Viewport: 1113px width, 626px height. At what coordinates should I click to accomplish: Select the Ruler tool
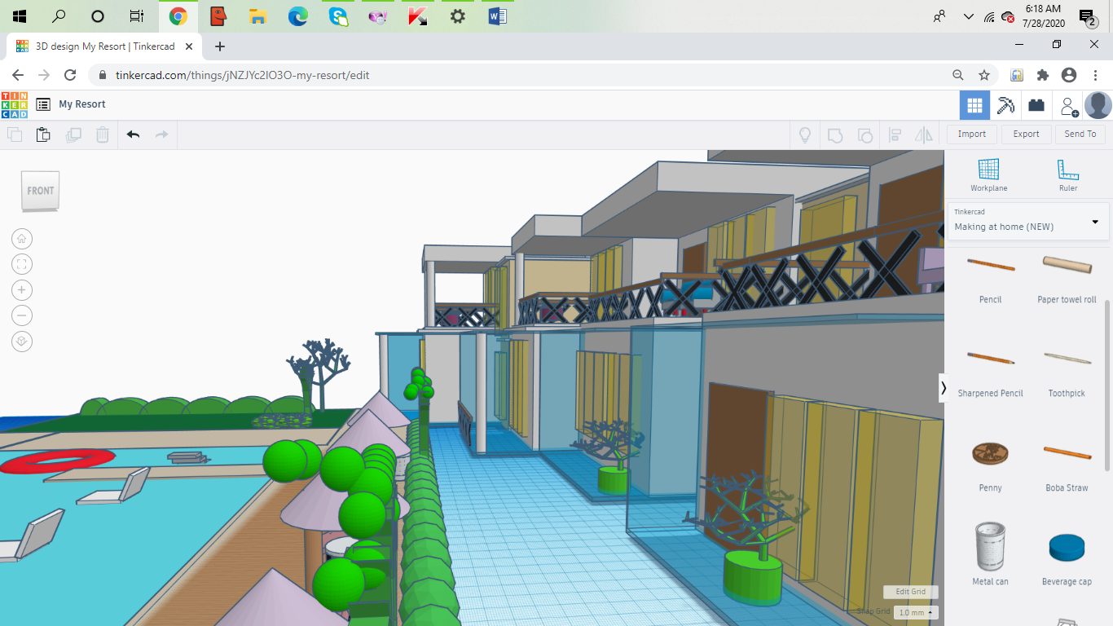point(1068,175)
